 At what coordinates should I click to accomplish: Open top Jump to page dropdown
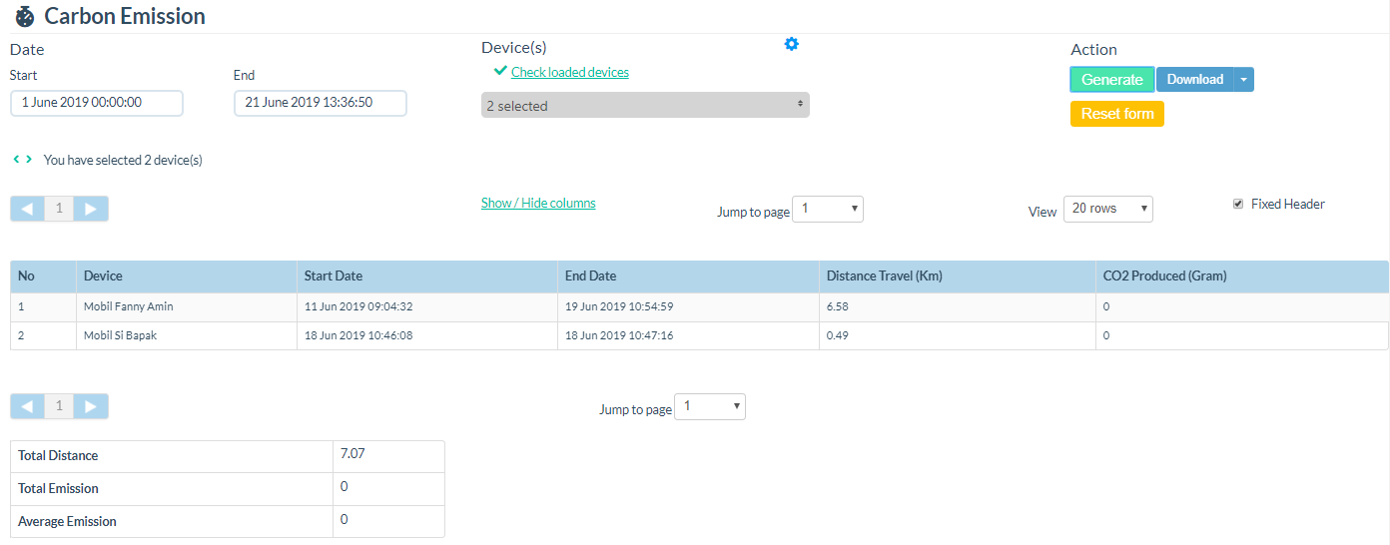pyautogui.click(x=827, y=209)
